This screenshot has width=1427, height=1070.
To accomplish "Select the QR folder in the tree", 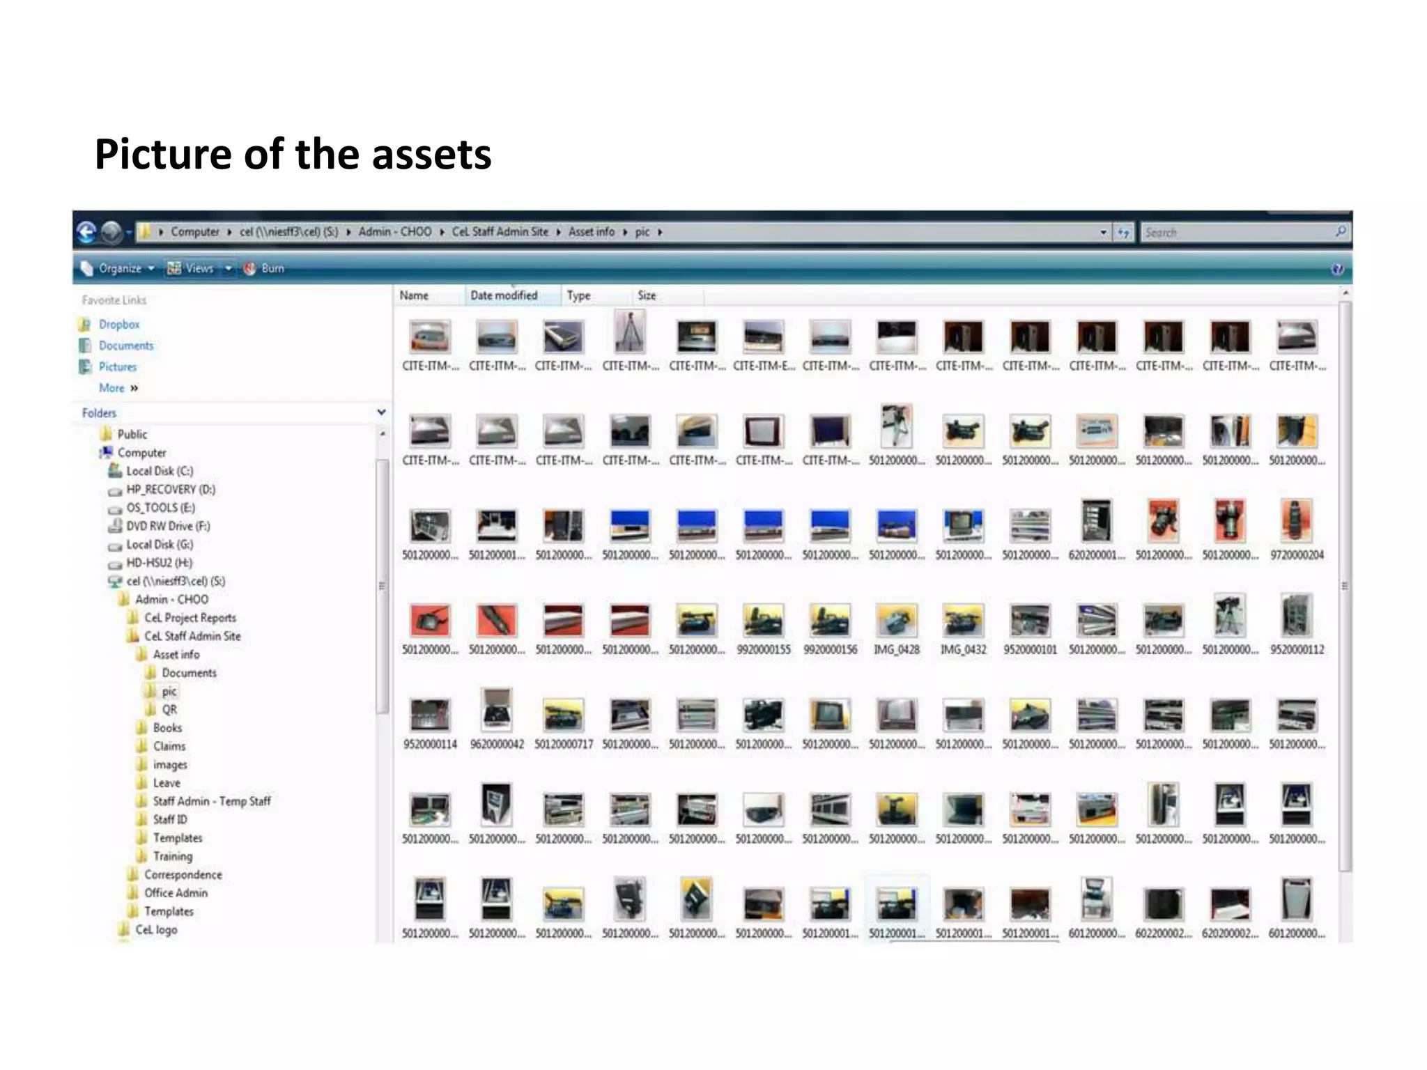I will pyautogui.click(x=169, y=710).
